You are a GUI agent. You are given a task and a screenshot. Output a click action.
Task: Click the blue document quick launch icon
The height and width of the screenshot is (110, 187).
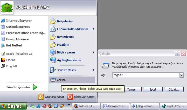[x=56, y=106]
